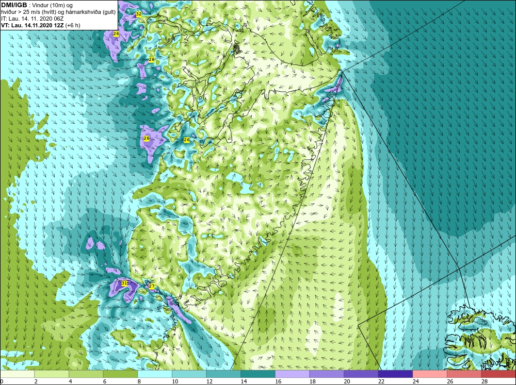
Task: Click the title line "DMI/IGB : Vindur (10m) og"
Action: coord(37,5)
